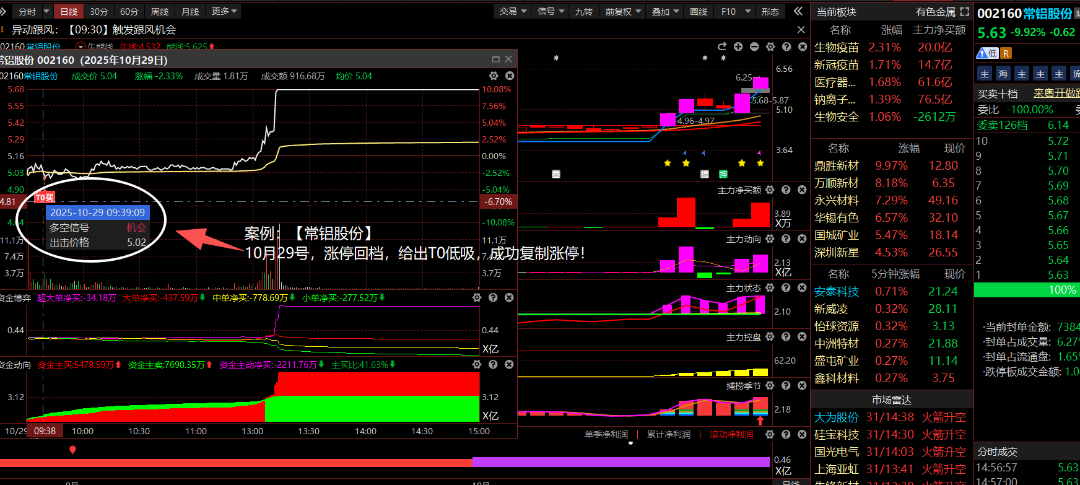Expand the 当前板块 panel to fullscreen
Image resolution: width=1080 pixels, height=485 pixels.
click(x=964, y=12)
